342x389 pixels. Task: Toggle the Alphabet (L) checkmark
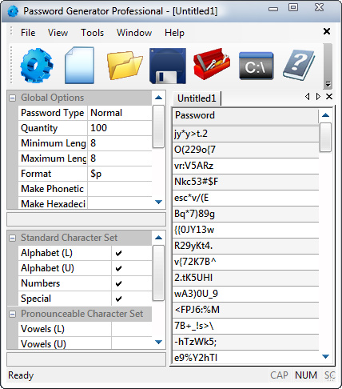tap(118, 253)
